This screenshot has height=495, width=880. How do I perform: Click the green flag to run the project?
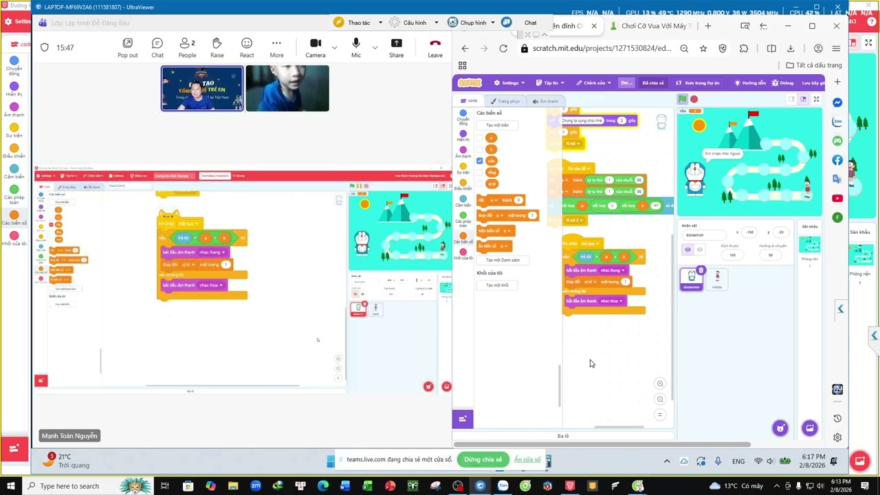click(682, 100)
